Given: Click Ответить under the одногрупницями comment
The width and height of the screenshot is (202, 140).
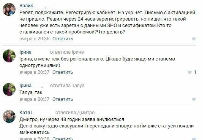Looking at the screenshot, I should click(x=63, y=72).
